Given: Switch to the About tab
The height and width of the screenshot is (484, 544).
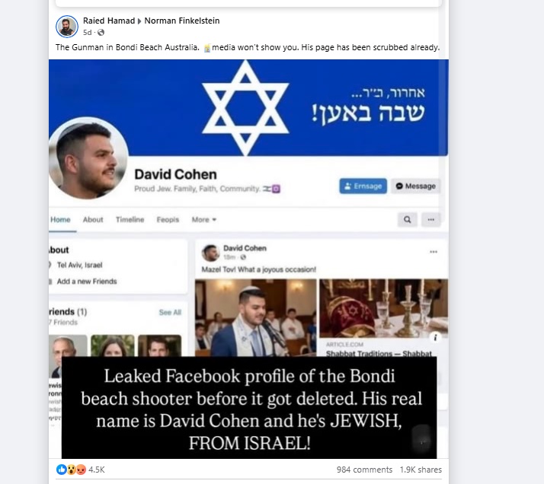Looking at the screenshot, I should point(93,220).
